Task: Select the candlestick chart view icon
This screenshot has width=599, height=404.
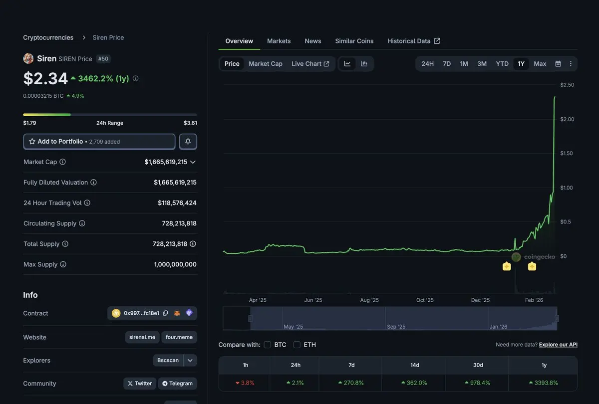Action: pos(364,63)
